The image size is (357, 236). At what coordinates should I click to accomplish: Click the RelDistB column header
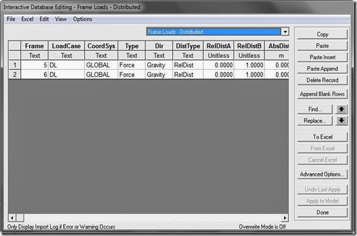pos(249,46)
